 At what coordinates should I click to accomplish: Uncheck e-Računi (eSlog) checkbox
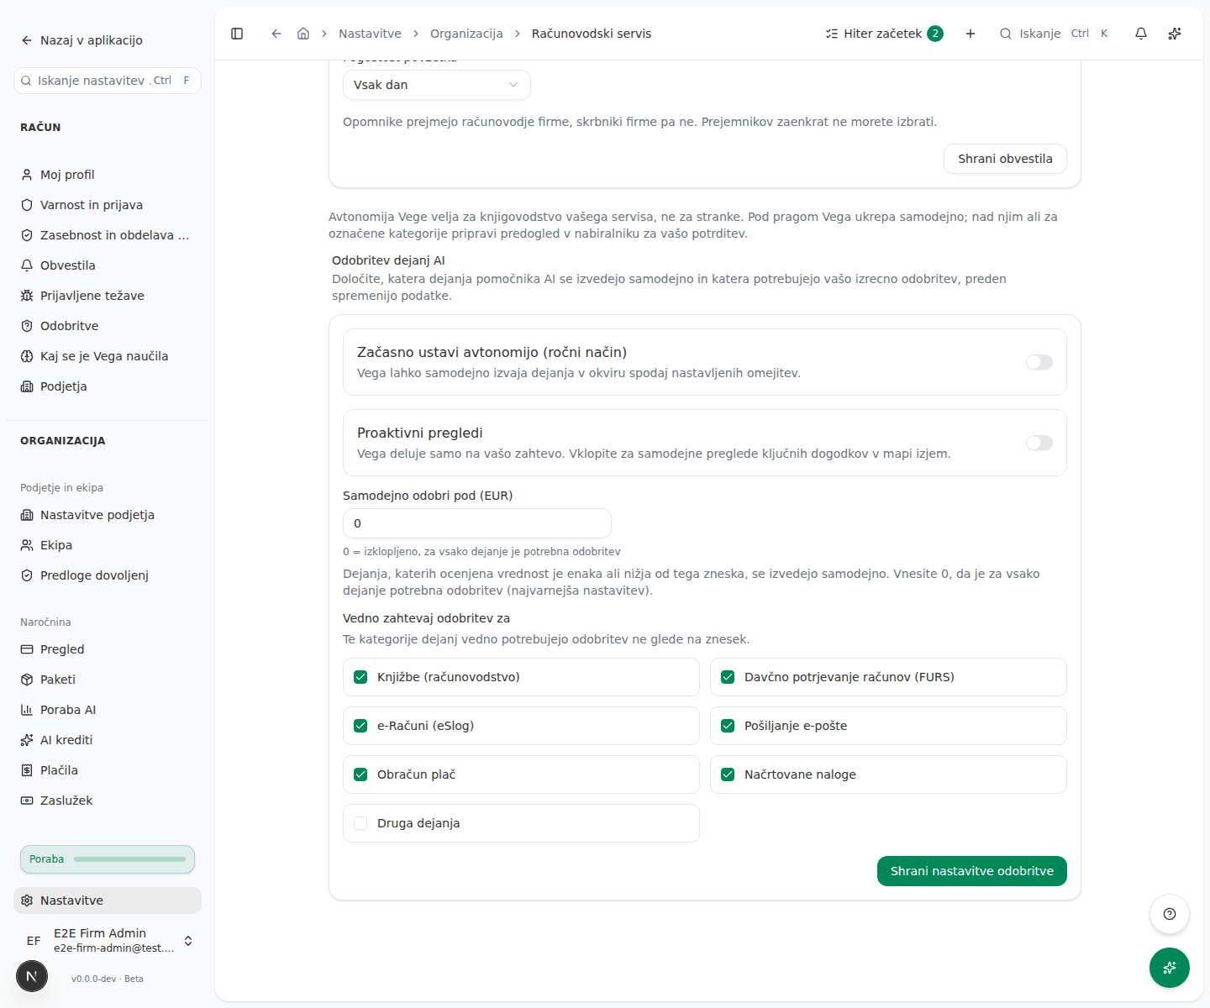(360, 726)
